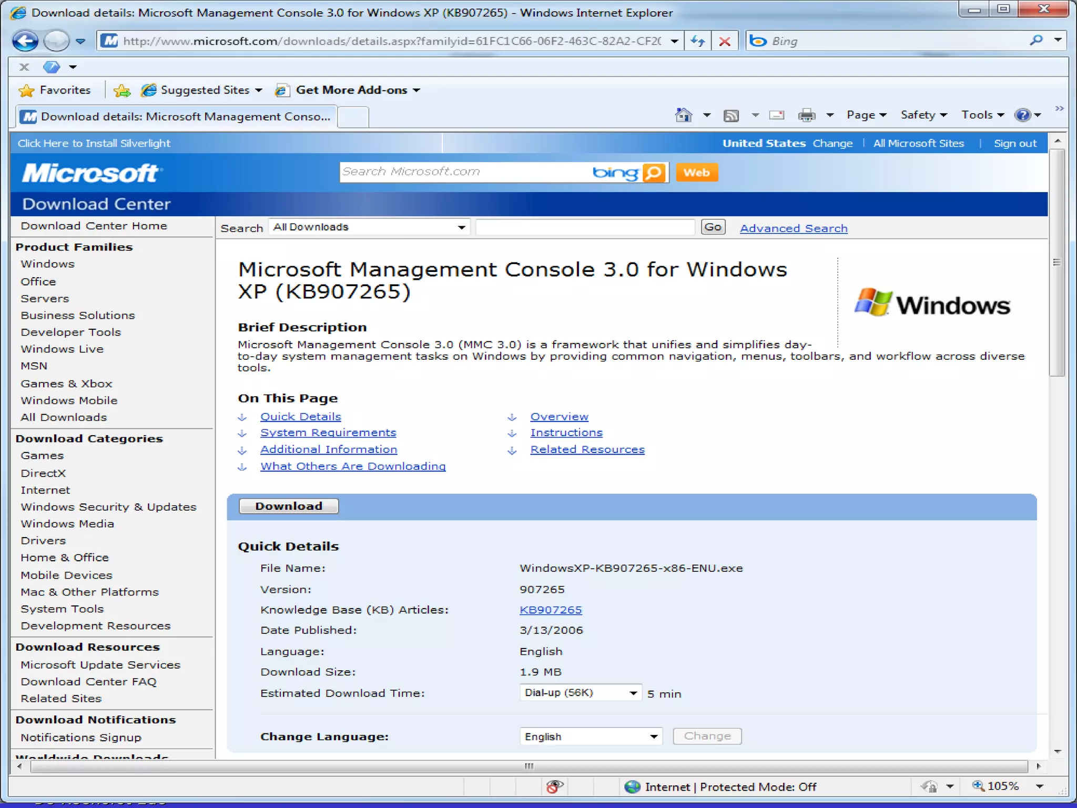Open the Print options dropdown arrow
1077x808 pixels.
pos(830,115)
